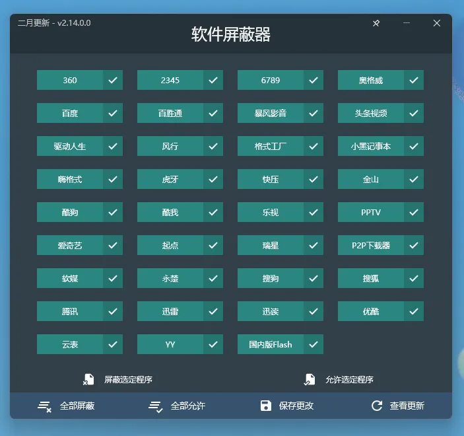Select the 格式工厂 program label
Screen dimensions: 464x436
click(x=271, y=146)
